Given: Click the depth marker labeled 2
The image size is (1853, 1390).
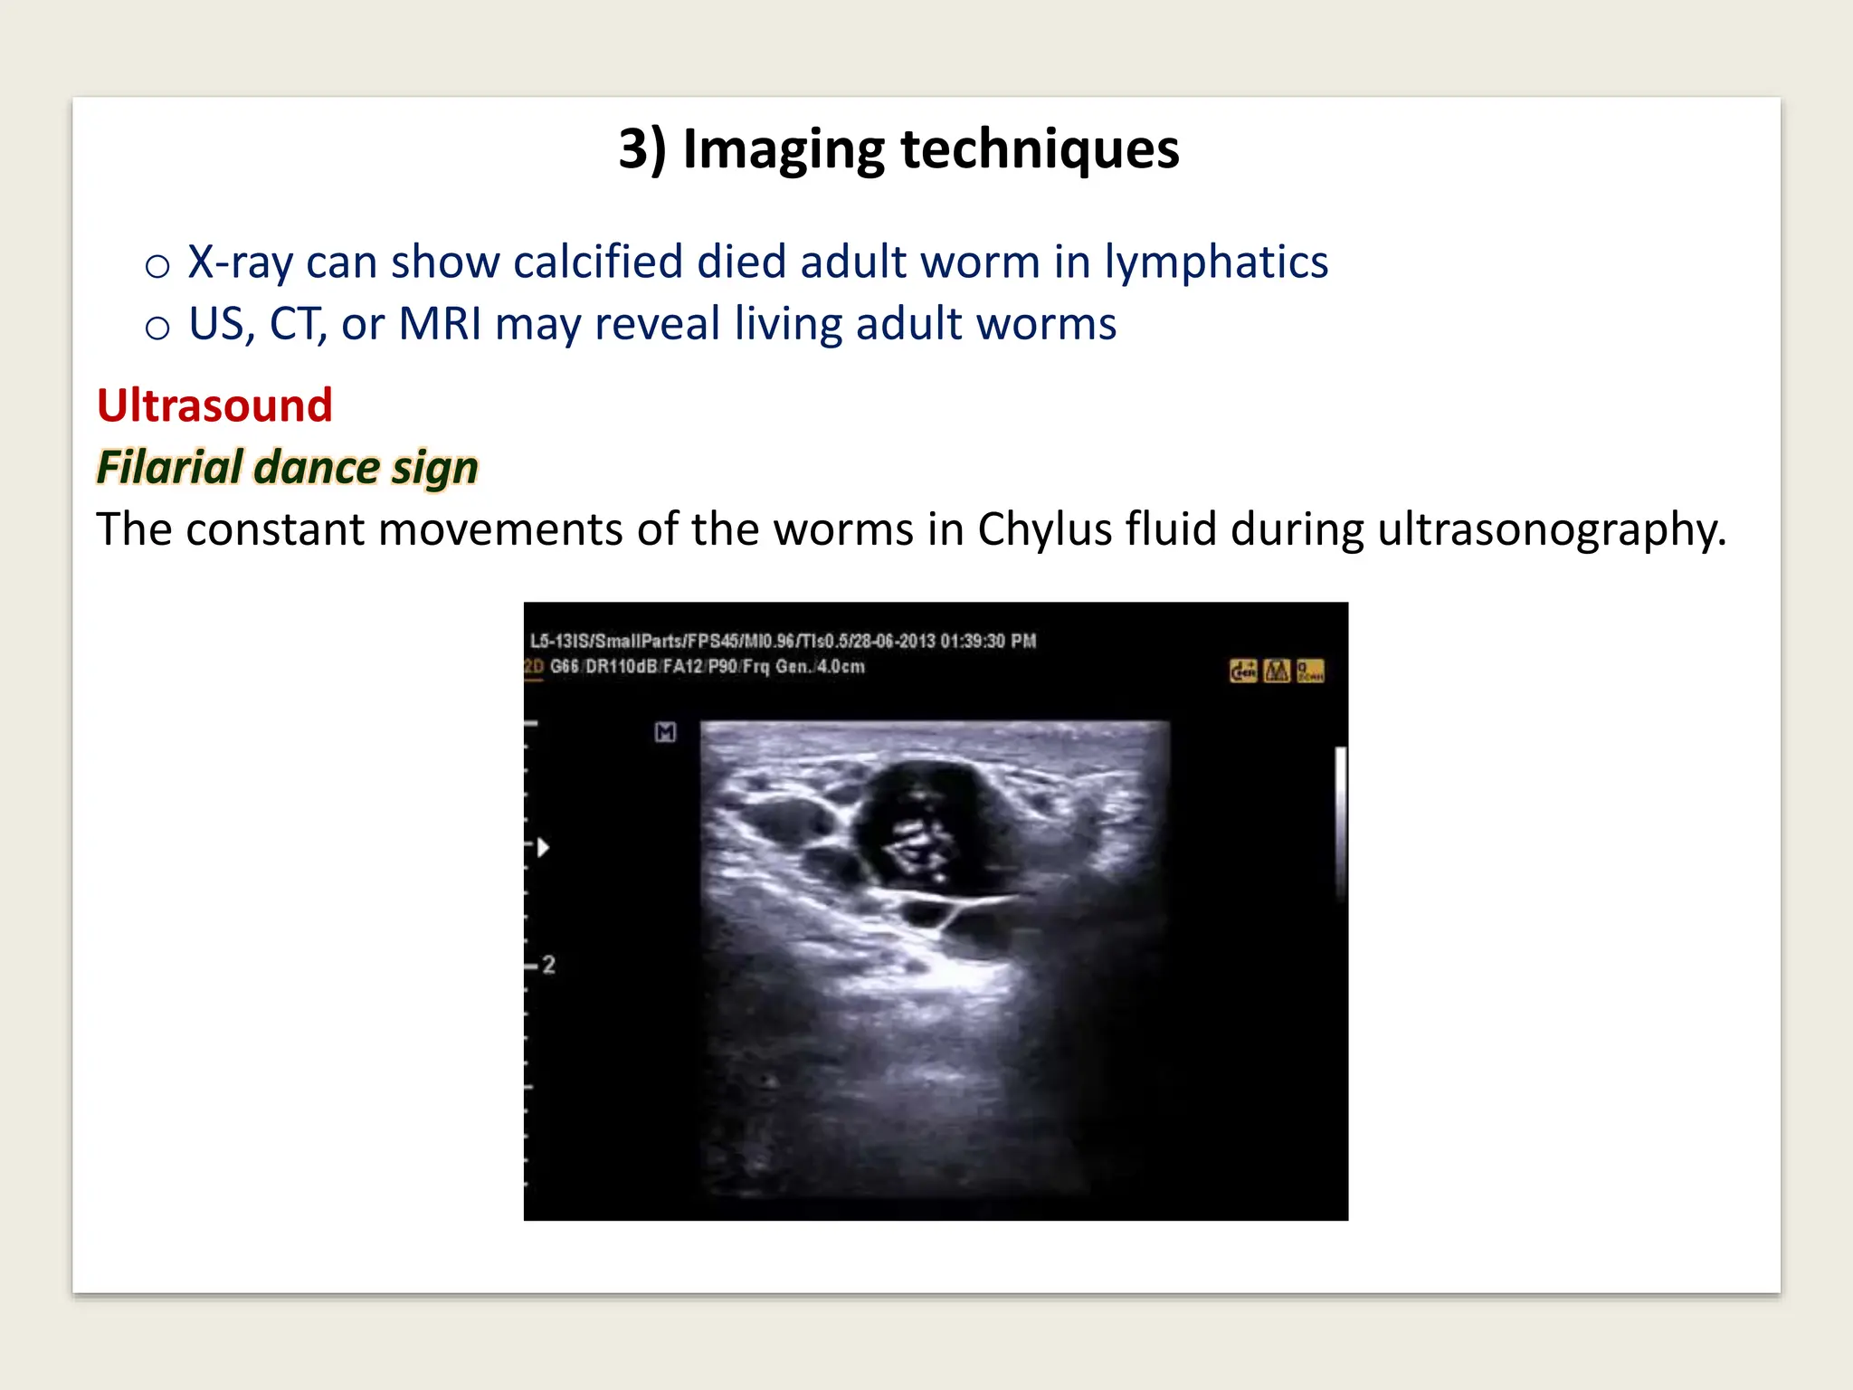Looking at the screenshot, I should coord(547,965).
